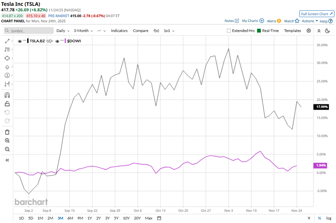
Task: Open the Compare menu
Action: click(140, 31)
